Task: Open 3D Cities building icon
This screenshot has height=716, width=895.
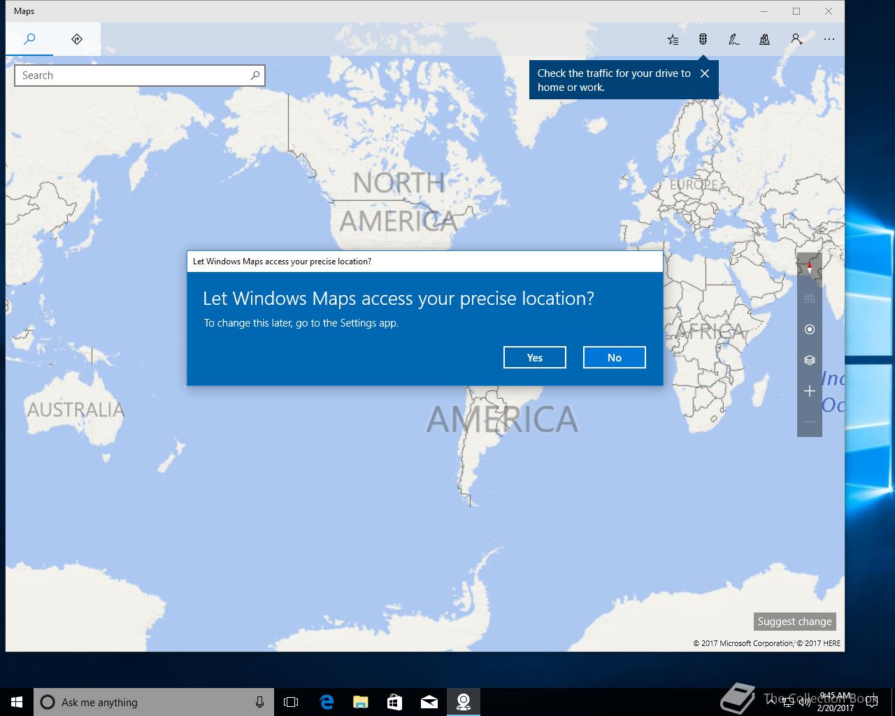Action: [x=764, y=39]
